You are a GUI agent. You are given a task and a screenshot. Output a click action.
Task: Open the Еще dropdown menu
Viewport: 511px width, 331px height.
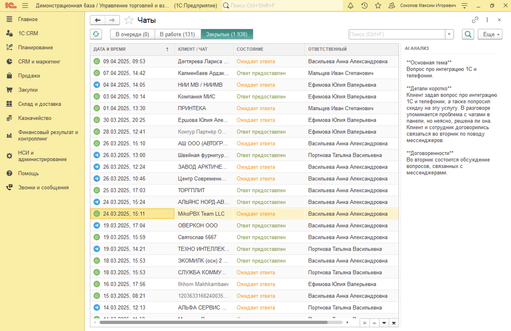coord(490,34)
